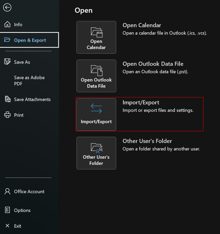
Task: Select the Open & Export menu item
Action: click(30, 40)
